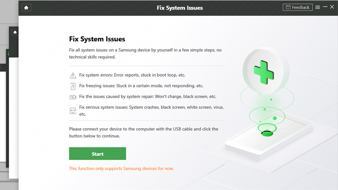
Task: Click the envelope icon inside Feedback
Action: [x=288, y=7]
